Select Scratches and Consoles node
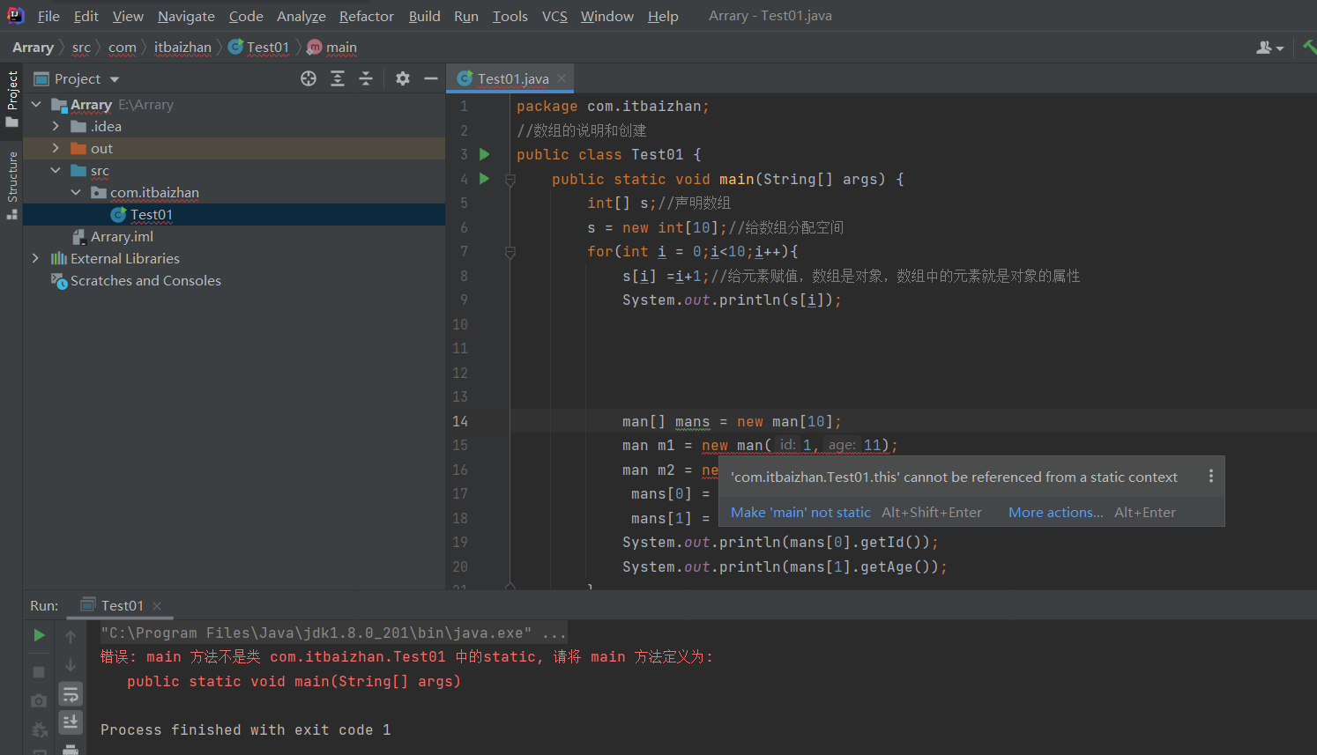Image resolution: width=1317 pixels, height=755 pixels. click(x=145, y=280)
